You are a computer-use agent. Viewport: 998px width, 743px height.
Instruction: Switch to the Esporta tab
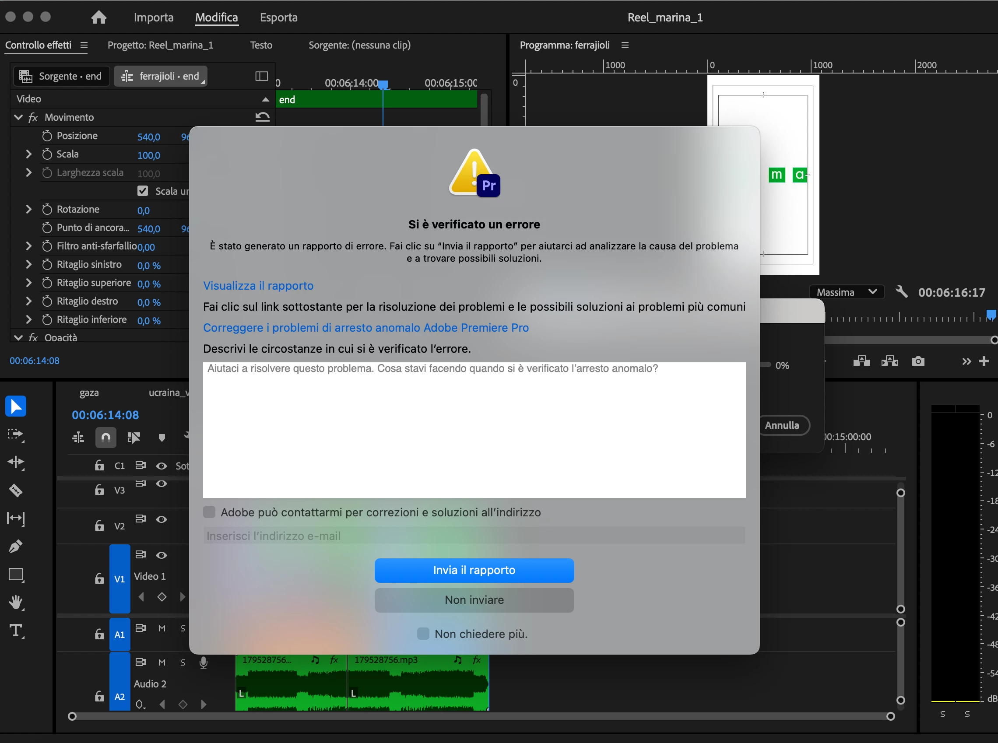coord(278,18)
